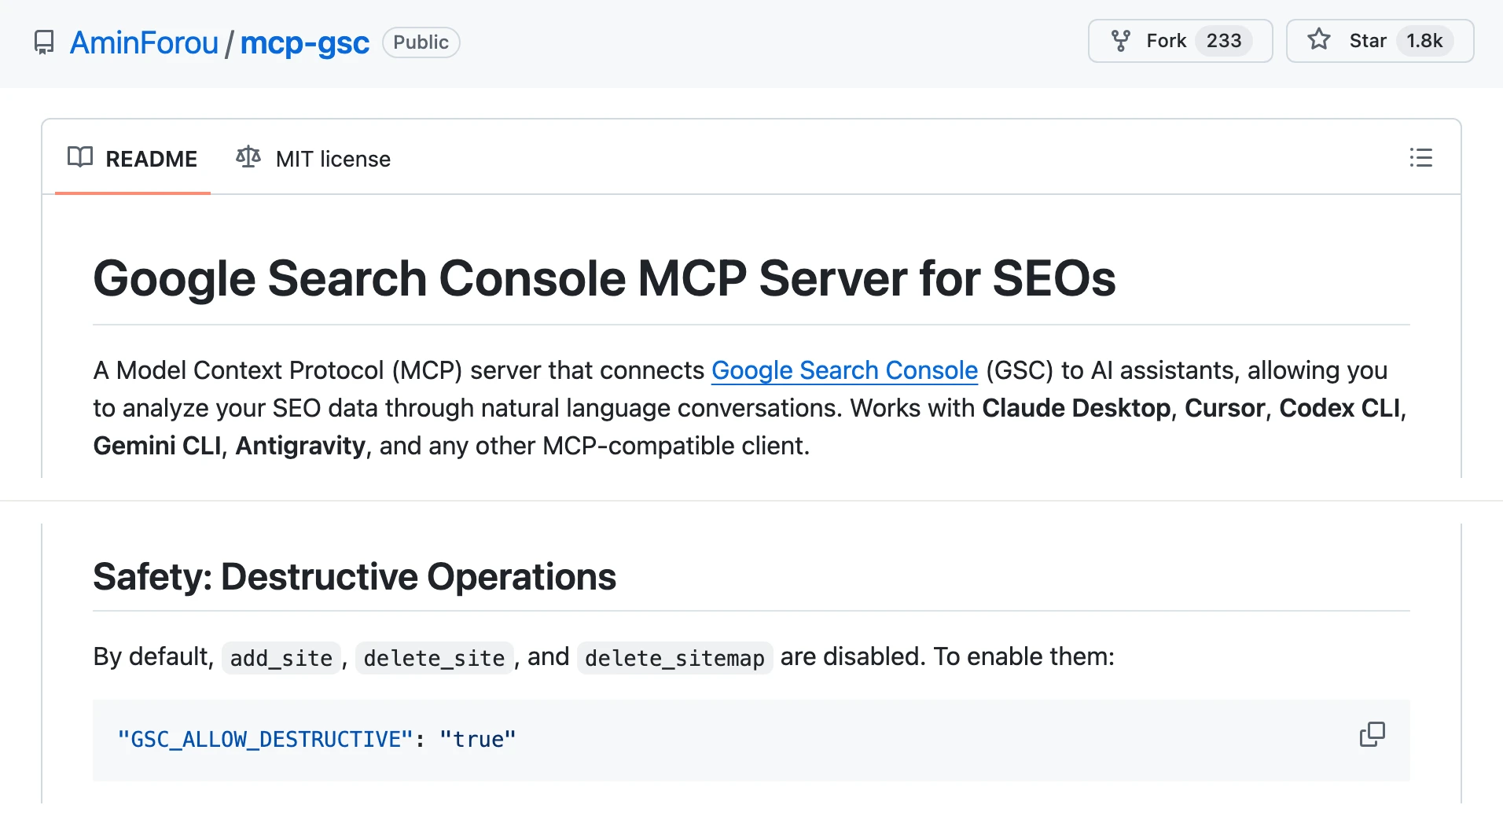Follow the Google Search Console hyperlink

[x=844, y=370]
